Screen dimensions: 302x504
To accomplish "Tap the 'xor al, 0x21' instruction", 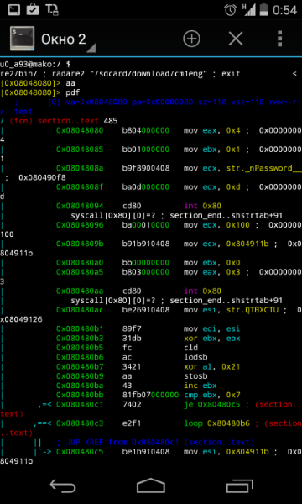I will [211, 367].
